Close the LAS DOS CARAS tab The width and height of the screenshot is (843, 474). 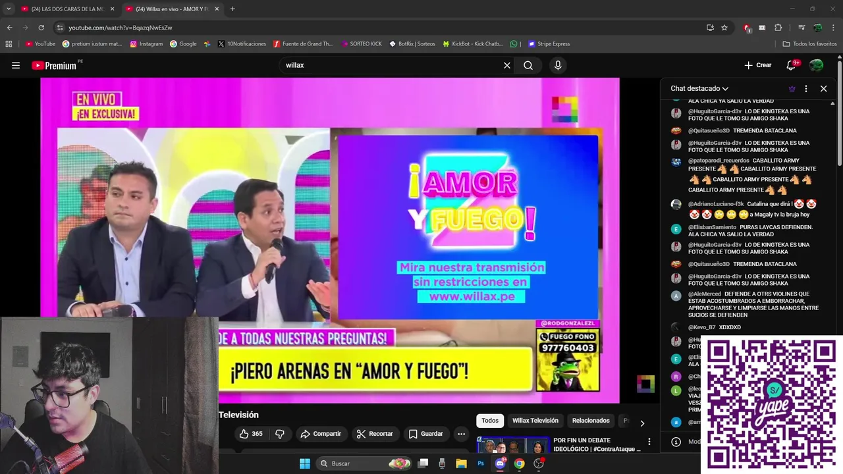point(112,9)
